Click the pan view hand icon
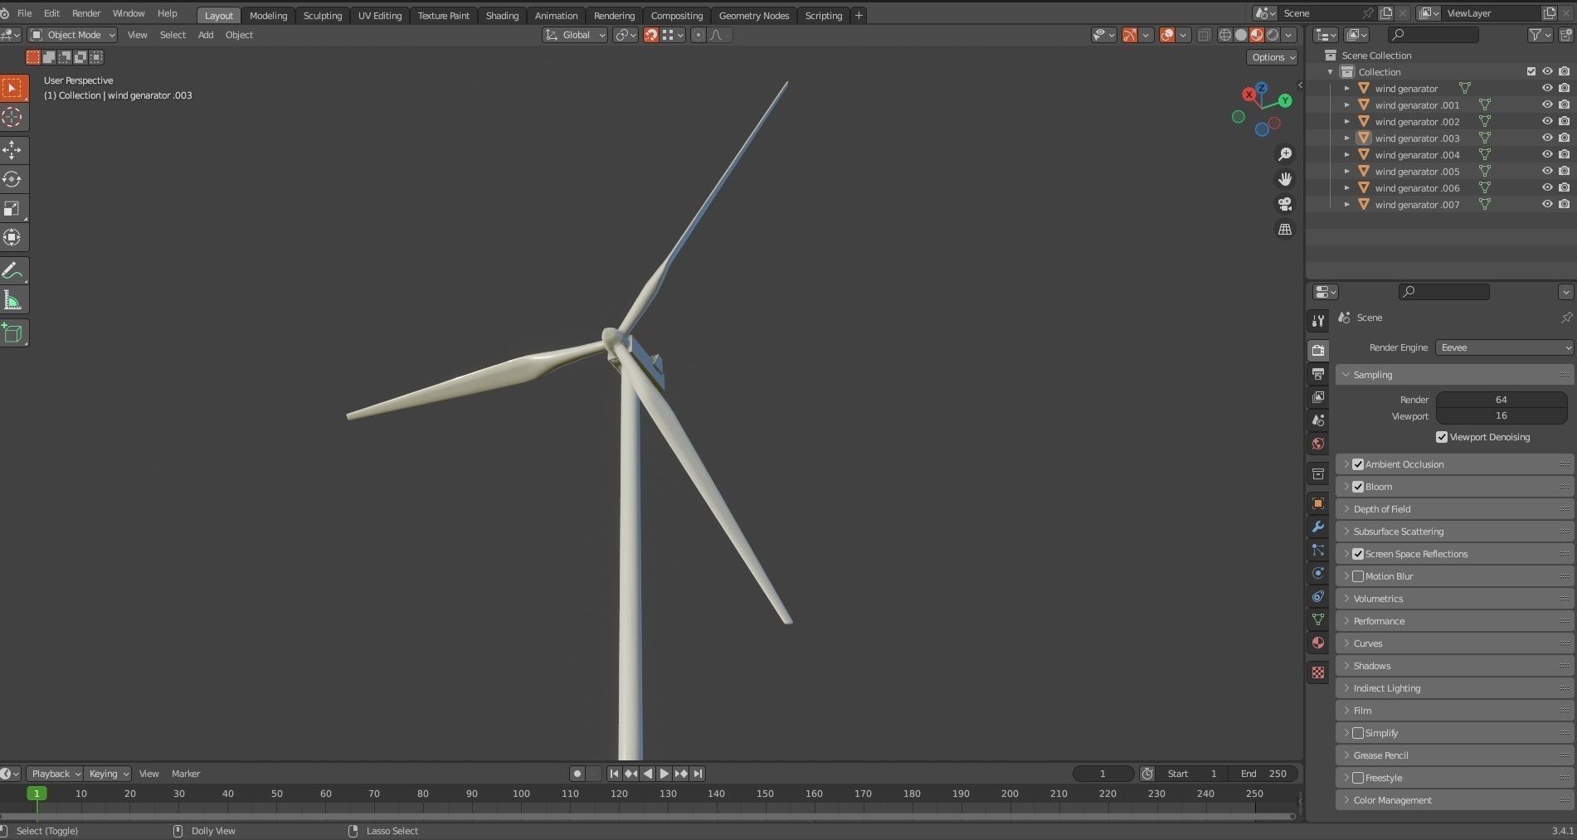The image size is (1577, 840). click(1285, 179)
